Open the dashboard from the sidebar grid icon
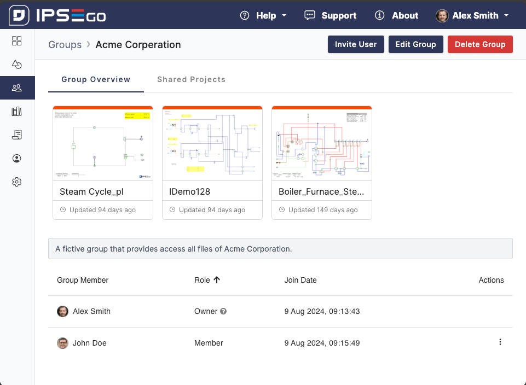This screenshot has height=385, width=526. tap(16, 40)
